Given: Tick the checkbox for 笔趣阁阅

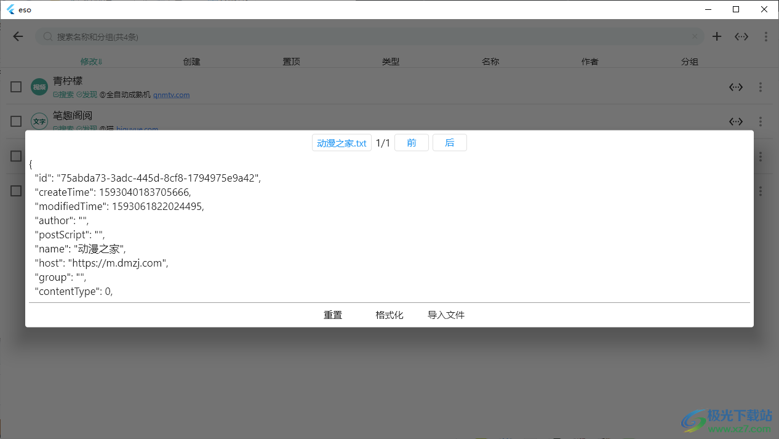Looking at the screenshot, I should pos(16,121).
